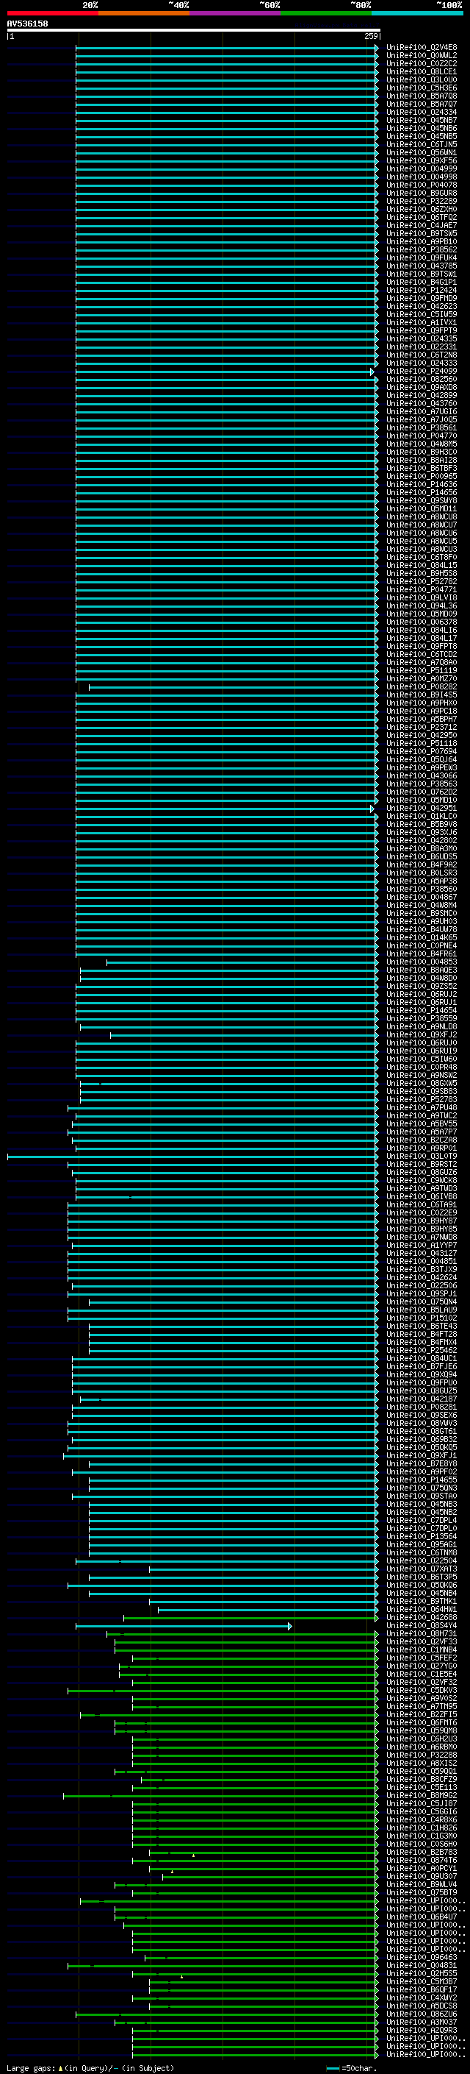Click the purple ~60% identity legend segment
This screenshot has width=470, height=2074.
pos(236,14)
